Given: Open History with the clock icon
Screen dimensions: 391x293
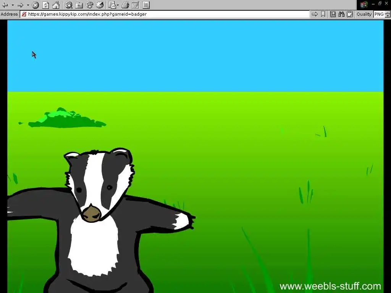Looking at the screenshot, I should click(100, 5).
